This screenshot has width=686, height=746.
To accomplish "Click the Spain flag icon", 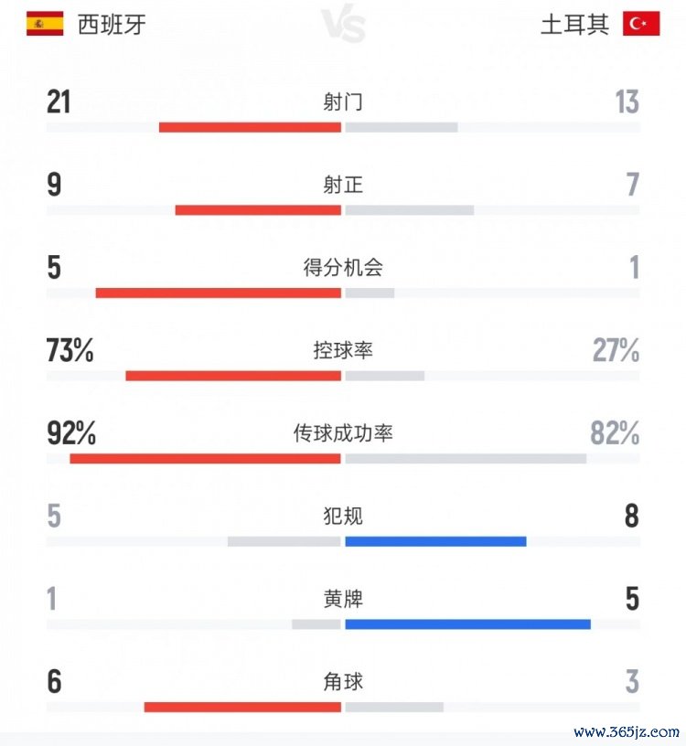I will tap(45, 24).
